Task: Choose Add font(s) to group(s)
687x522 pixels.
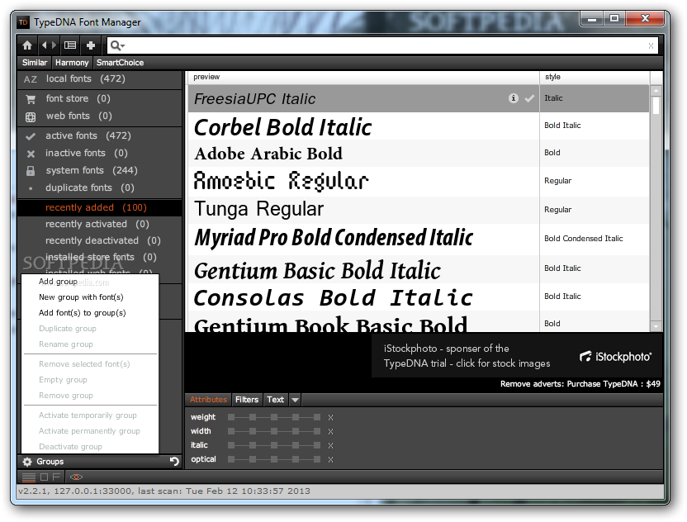Action: (x=83, y=313)
